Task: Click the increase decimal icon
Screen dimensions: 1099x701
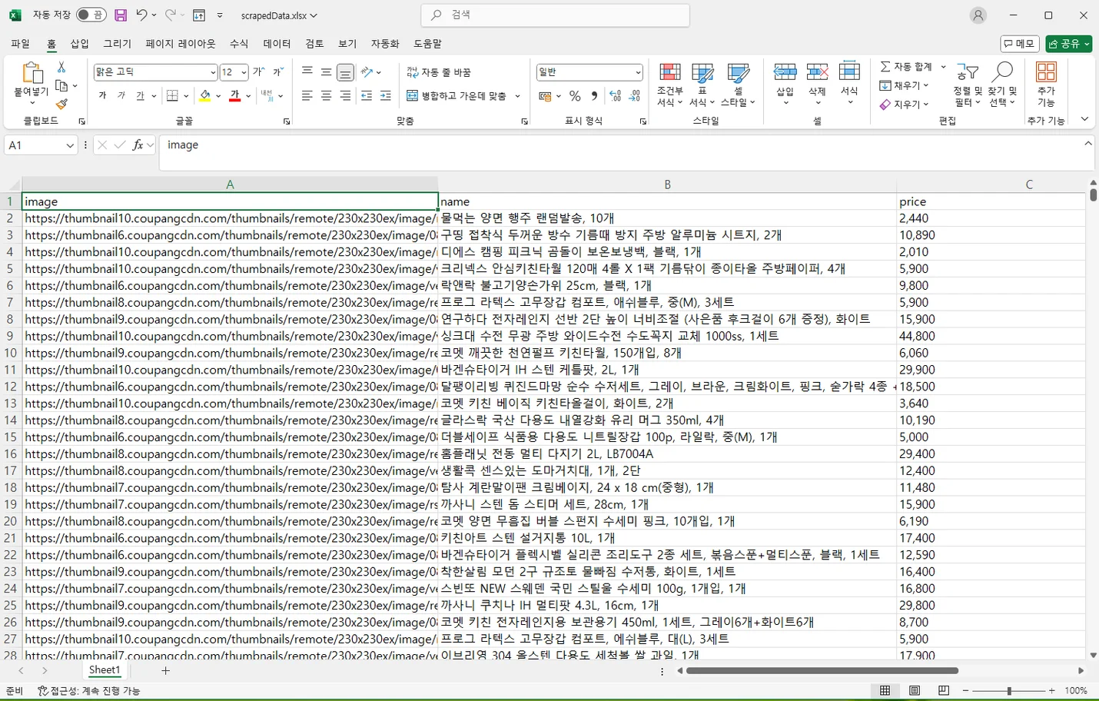Action: [616, 96]
